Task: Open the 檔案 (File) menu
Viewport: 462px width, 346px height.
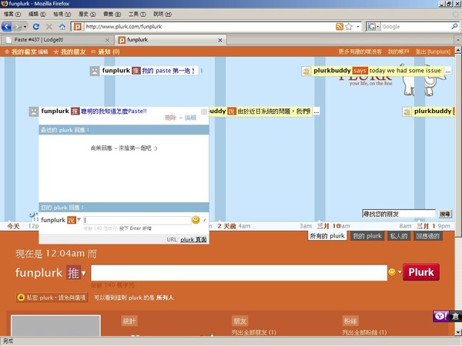Action: (12, 14)
